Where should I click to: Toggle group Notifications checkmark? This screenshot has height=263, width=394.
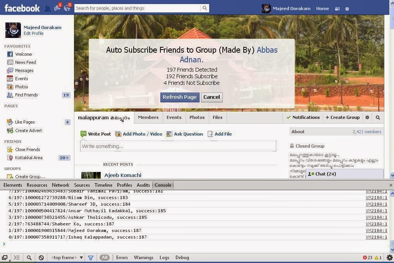289,117
